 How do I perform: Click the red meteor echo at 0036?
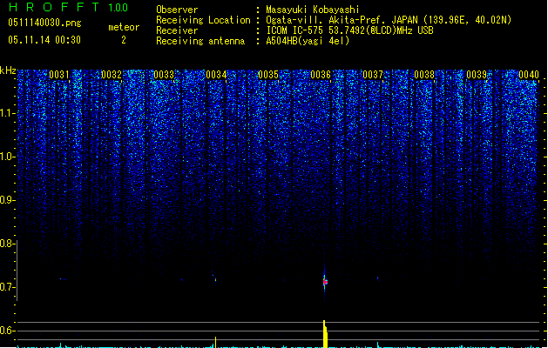325,281
